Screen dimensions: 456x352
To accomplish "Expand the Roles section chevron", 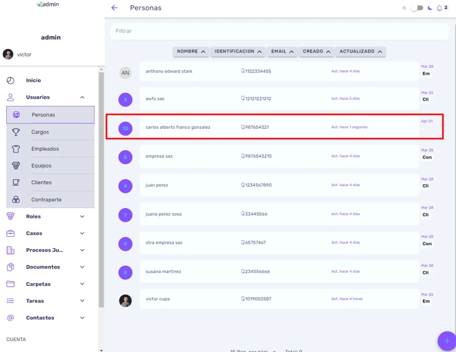I will [82, 217].
